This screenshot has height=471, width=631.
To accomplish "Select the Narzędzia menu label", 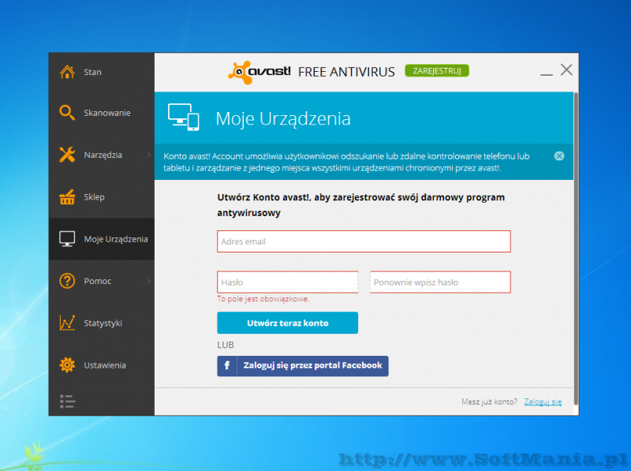I will [x=103, y=155].
